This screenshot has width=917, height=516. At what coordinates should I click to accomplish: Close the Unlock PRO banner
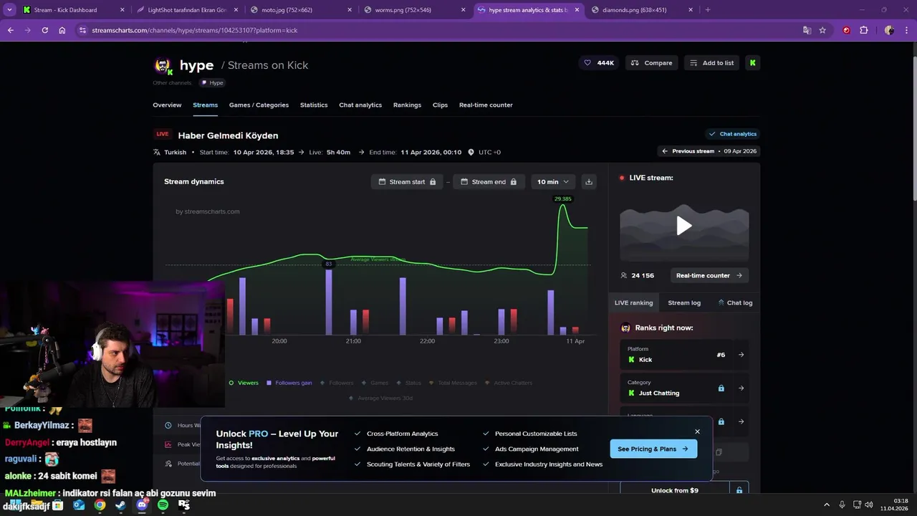[x=697, y=431]
